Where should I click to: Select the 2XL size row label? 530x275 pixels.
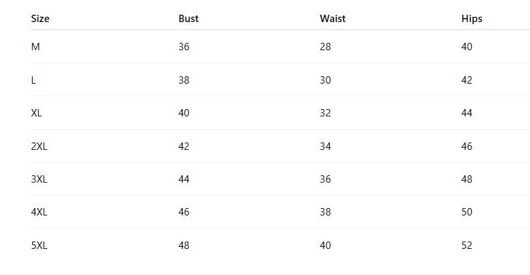tap(40, 146)
